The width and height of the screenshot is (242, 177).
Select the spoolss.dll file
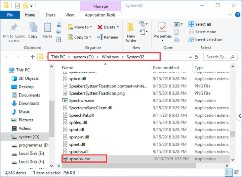(x=79, y=152)
